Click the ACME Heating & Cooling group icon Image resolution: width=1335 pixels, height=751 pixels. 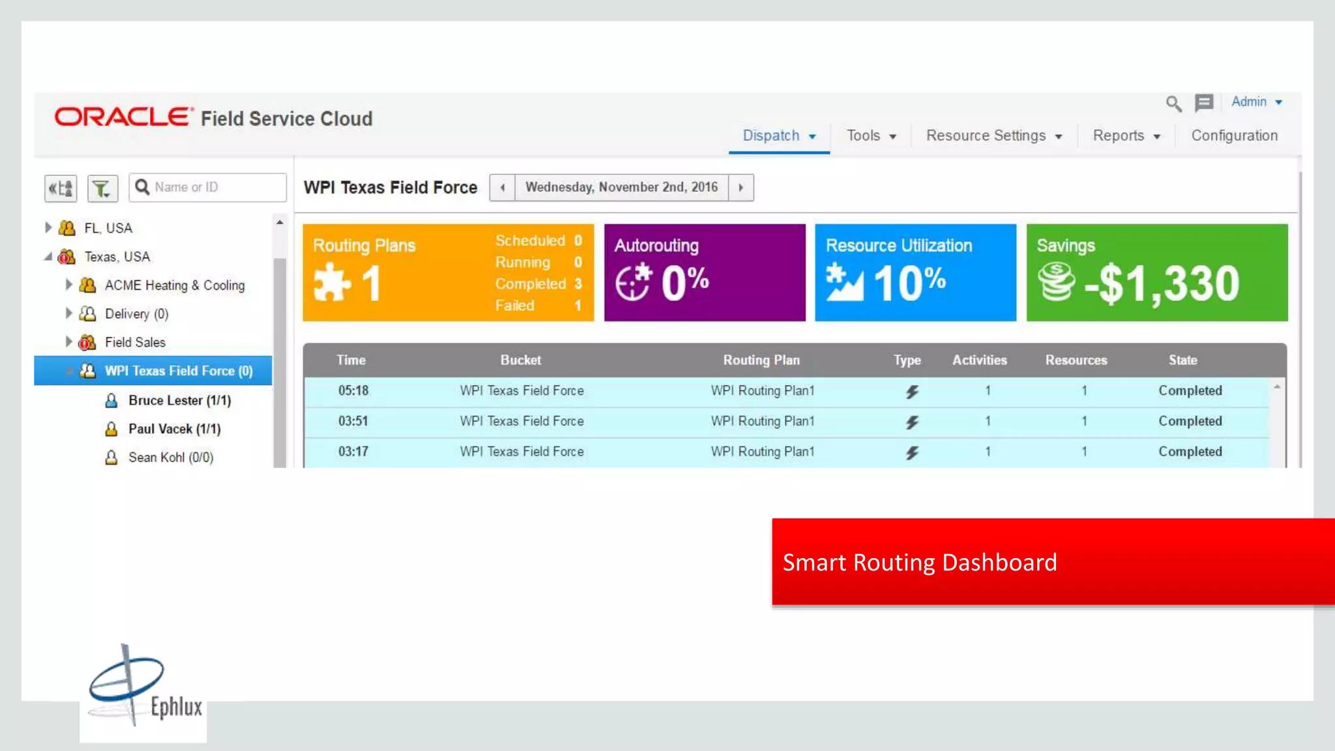pyautogui.click(x=87, y=285)
